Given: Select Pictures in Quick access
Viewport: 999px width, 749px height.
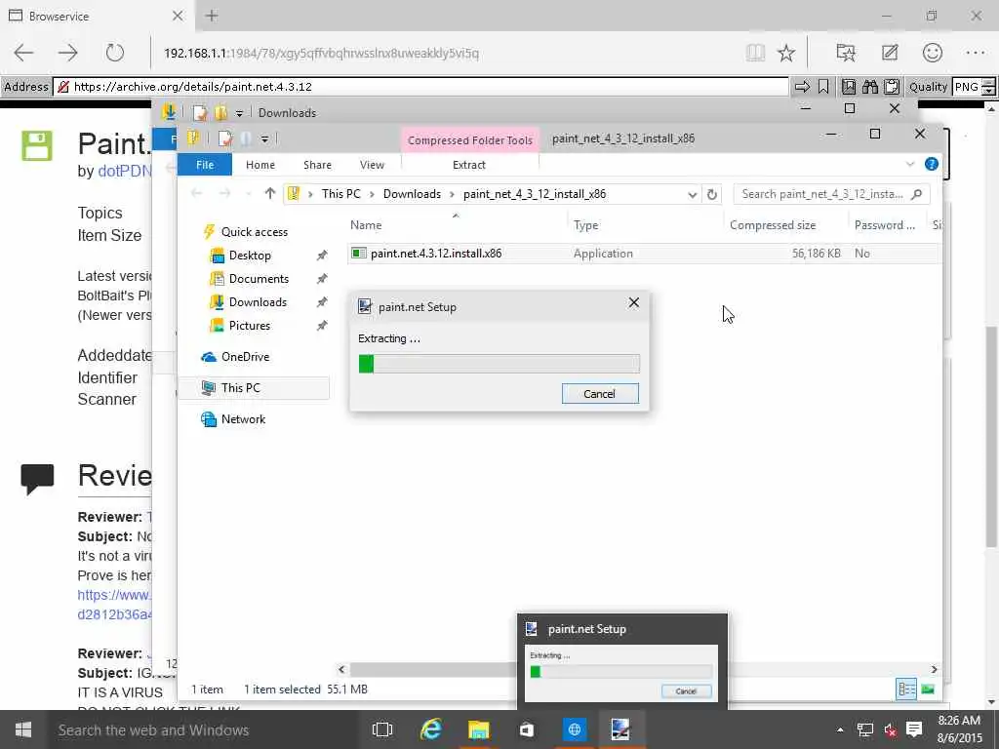Looking at the screenshot, I should (249, 326).
